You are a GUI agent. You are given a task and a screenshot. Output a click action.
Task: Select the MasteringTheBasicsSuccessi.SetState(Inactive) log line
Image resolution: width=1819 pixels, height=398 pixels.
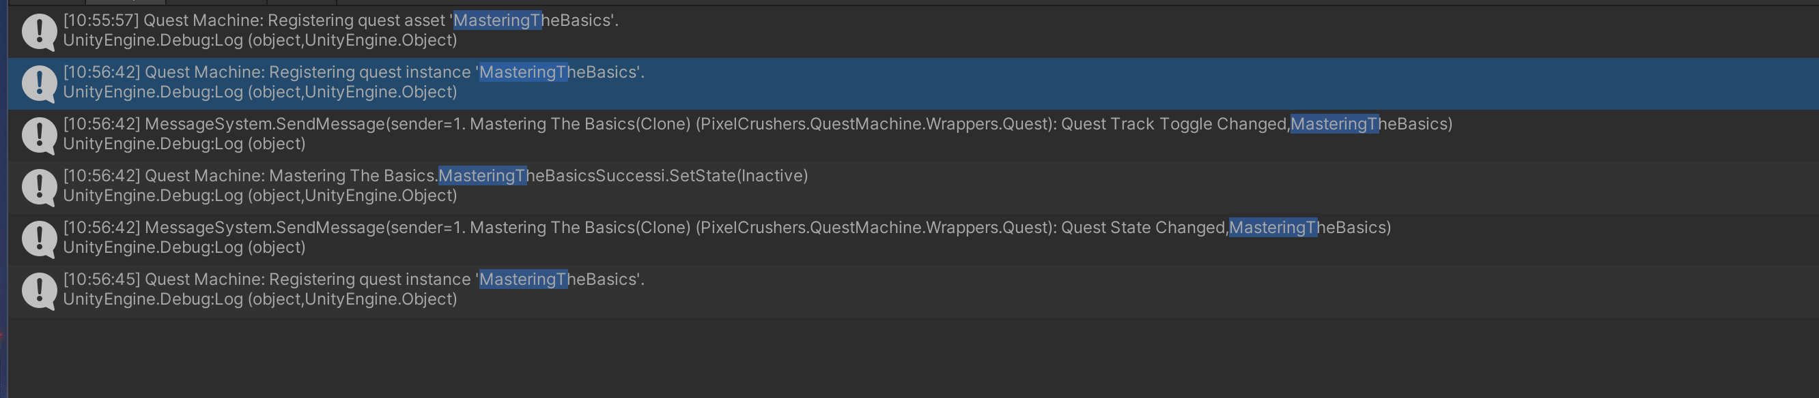coord(435,176)
